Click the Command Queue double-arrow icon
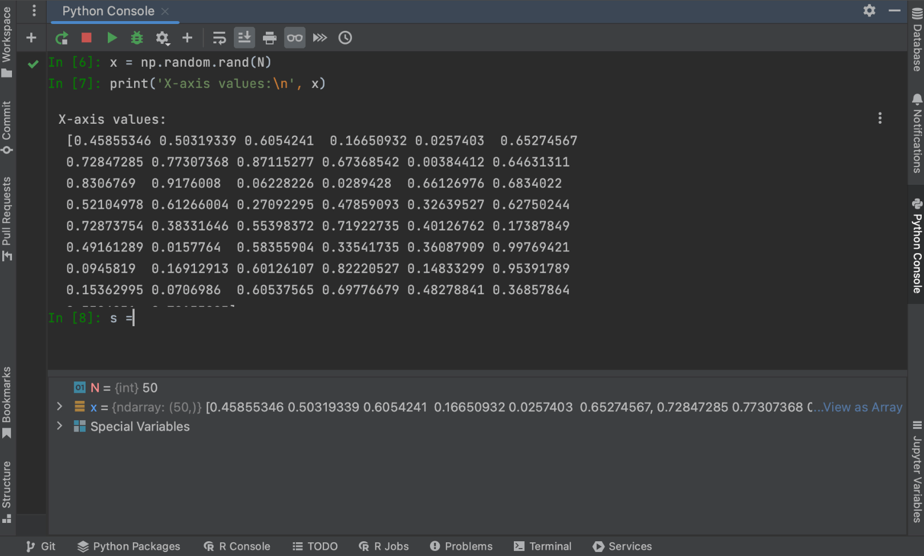924x556 pixels. [x=320, y=38]
